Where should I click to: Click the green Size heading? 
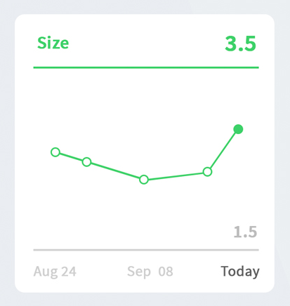pos(53,43)
